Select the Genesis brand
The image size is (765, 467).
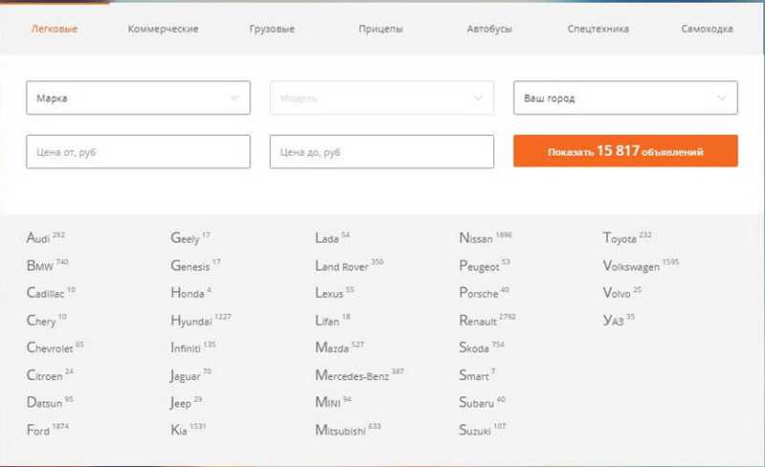[x=190, y=265]
